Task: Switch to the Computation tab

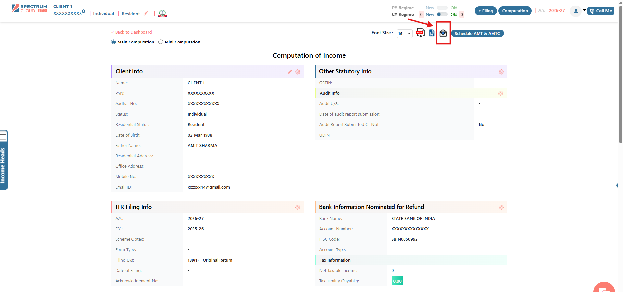Action: click(x=515, y=11)
